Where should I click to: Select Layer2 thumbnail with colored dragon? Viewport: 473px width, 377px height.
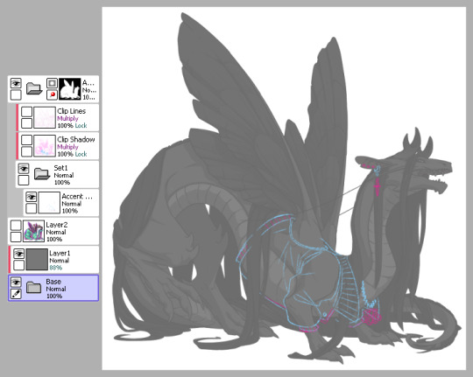click(x=34, y=231)
